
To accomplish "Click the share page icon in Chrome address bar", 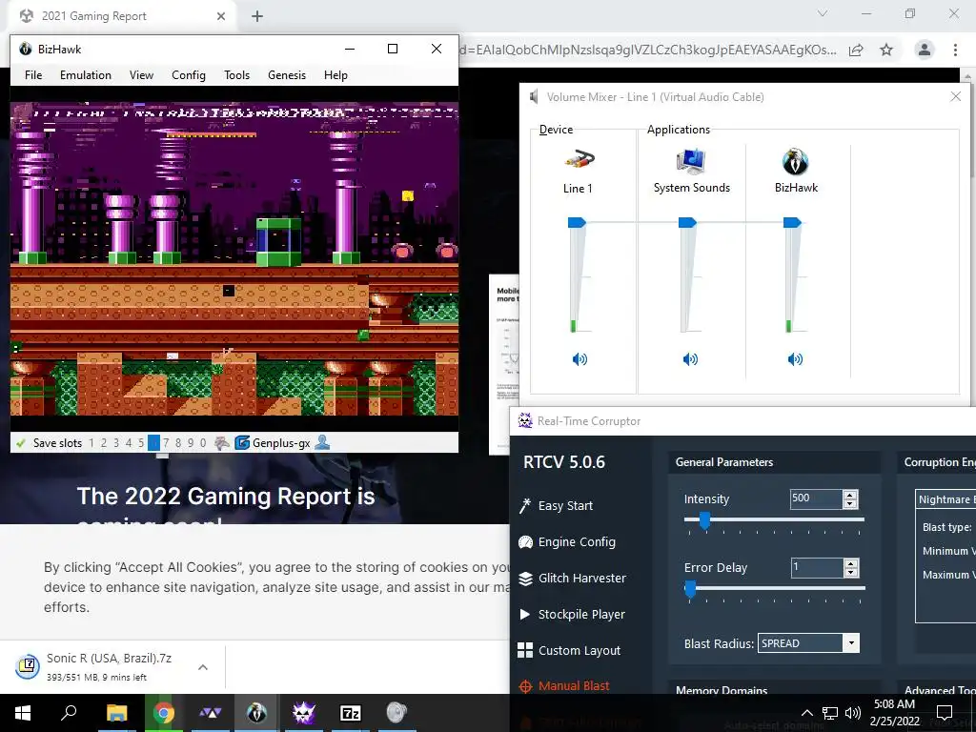I will click(x=857, y=50).
